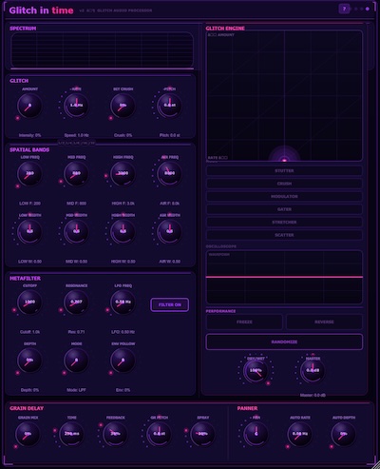Screen dimensions: 380x469
Task: Click the LFO FREQ knob
Action: pyautogui.click(x=123, y=302)
